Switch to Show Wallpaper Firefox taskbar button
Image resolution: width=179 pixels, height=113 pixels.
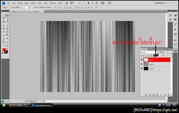[19, 105]
